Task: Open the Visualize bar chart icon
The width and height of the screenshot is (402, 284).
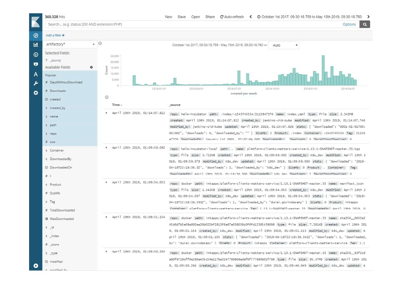Action: click(36, 45)
